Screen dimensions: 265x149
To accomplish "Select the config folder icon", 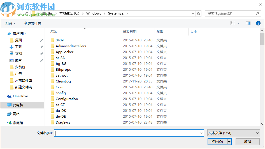I will (53, 93).
